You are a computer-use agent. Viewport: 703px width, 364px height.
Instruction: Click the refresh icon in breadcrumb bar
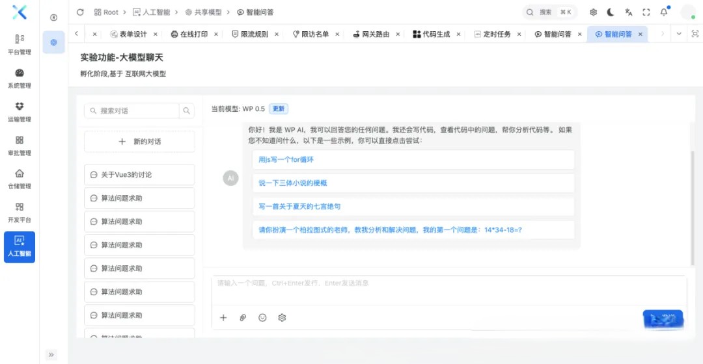tap(80, 12)
